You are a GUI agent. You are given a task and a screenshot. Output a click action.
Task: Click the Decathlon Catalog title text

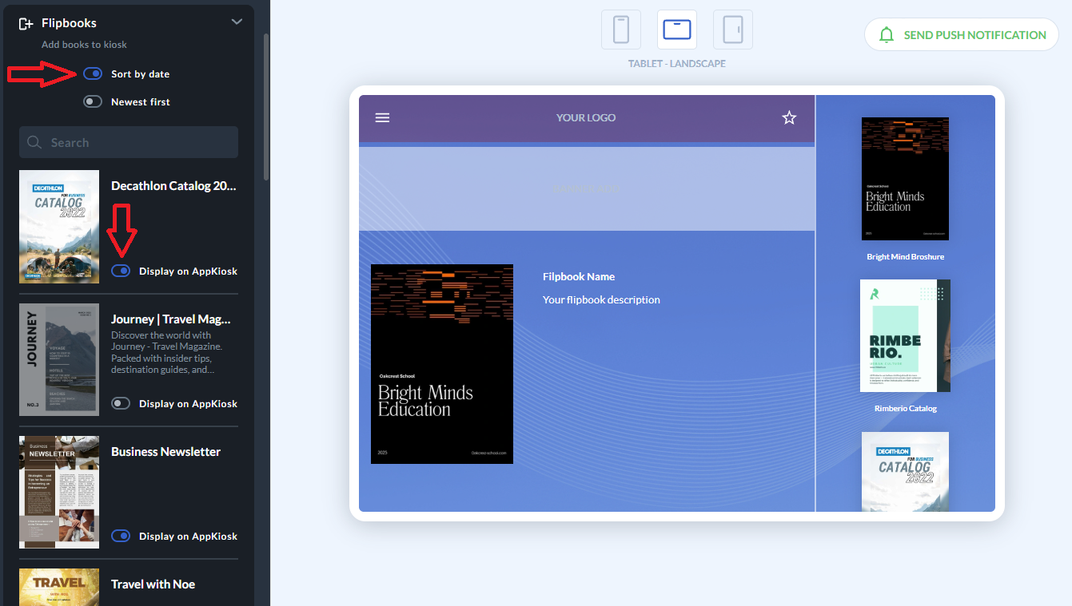tap(173, 185)
